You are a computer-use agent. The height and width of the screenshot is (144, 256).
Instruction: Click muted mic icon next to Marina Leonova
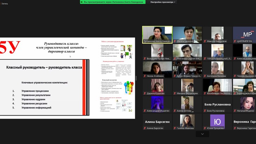click(x=175, y=41)
